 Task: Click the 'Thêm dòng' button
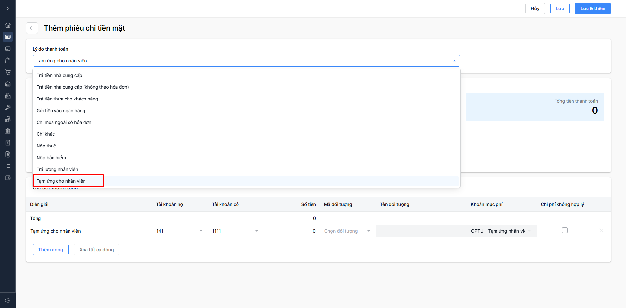(x=51, y=250)
